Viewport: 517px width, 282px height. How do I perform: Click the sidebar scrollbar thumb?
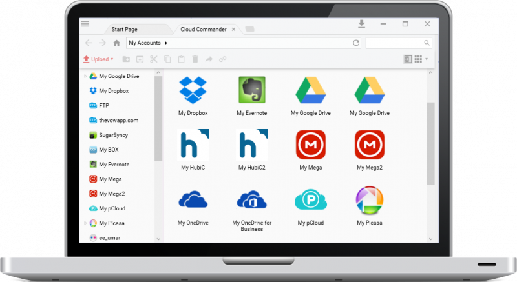(x=158, y=119)
